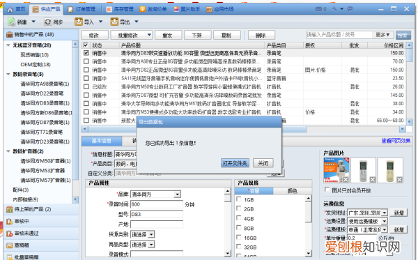Collapse the 无线蓝牙音箱(28) tree node
Image resolution: width=418 pixels, height=260 pixels.
pos(8,45)
